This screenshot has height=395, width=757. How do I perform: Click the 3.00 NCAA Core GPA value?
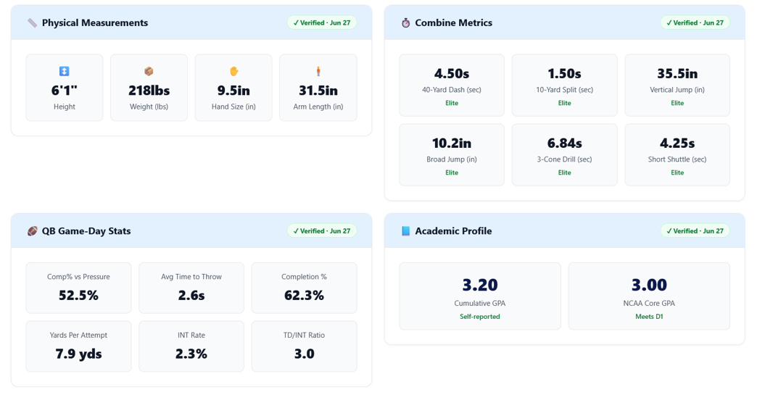click(x=650, y=285)
